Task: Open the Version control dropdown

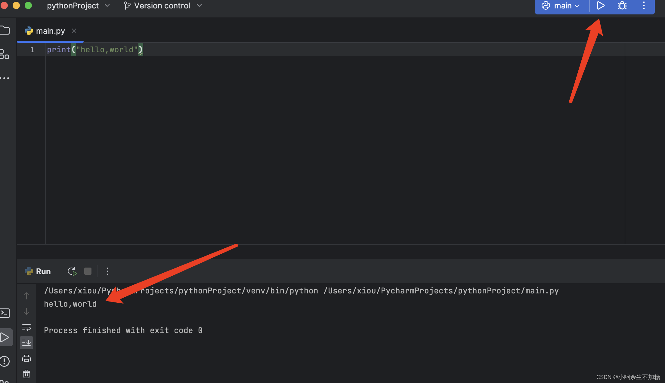Action: click(163, 6)
